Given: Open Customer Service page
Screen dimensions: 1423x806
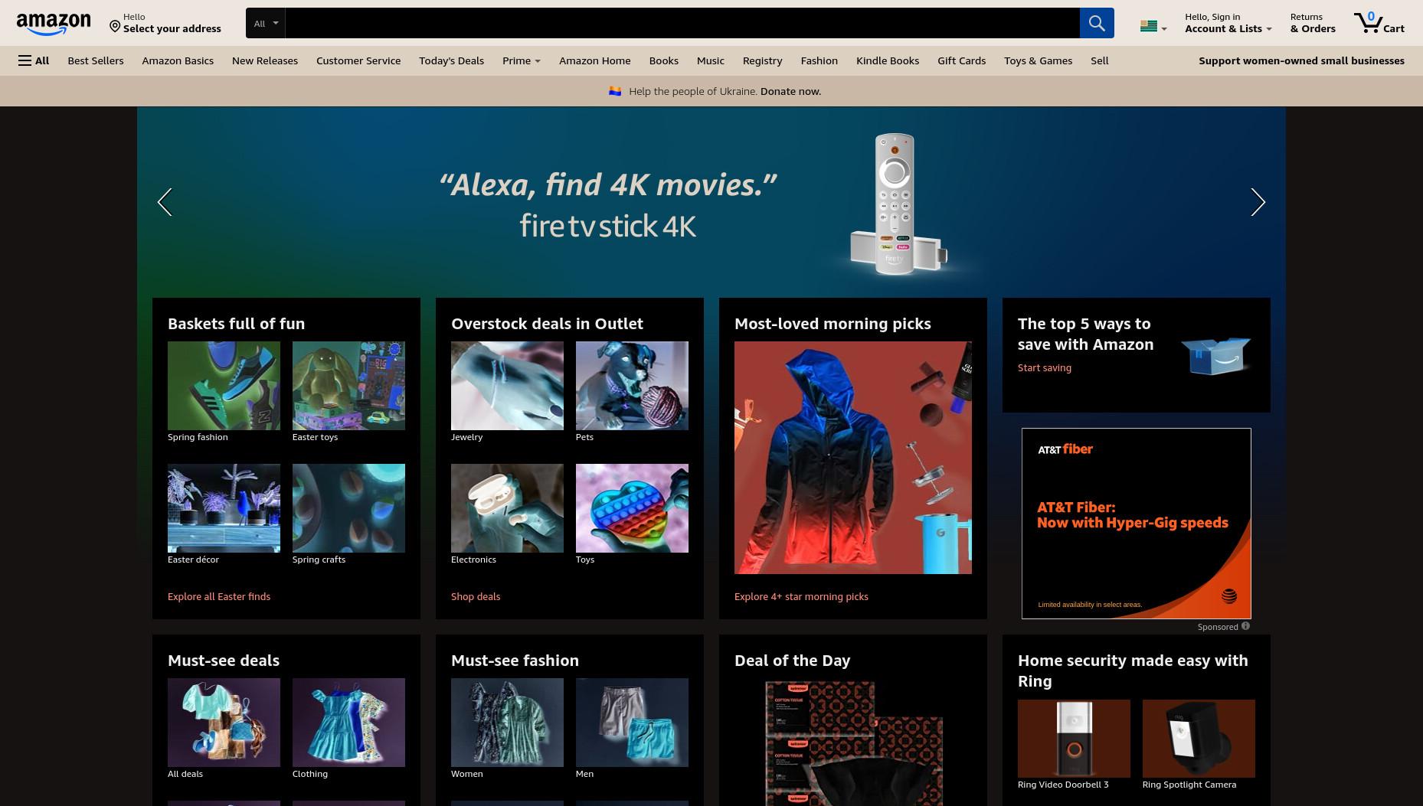Looking at the screenshot, I should (x=358, y=60).
